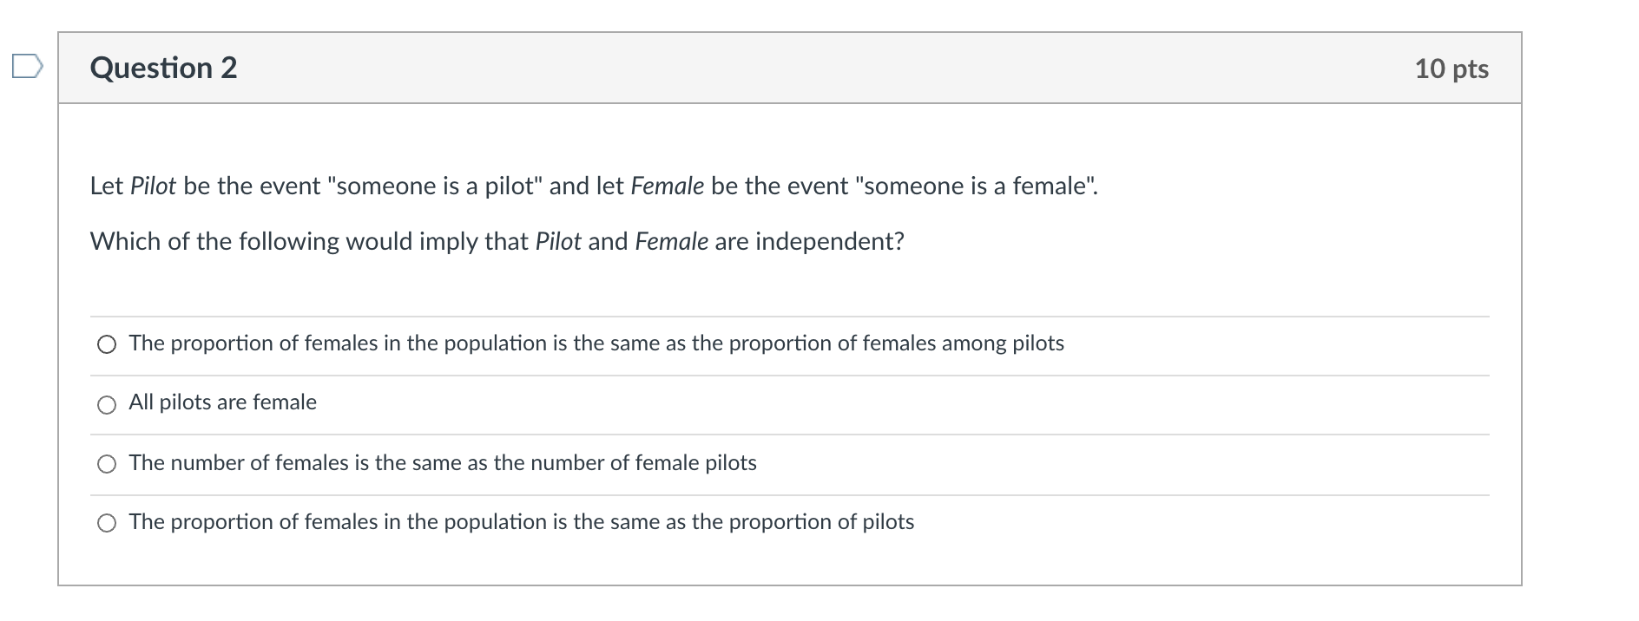Click the prompt 'Which of the following would imply'
Screen dimensions: 1639x621
coord(497,241)
